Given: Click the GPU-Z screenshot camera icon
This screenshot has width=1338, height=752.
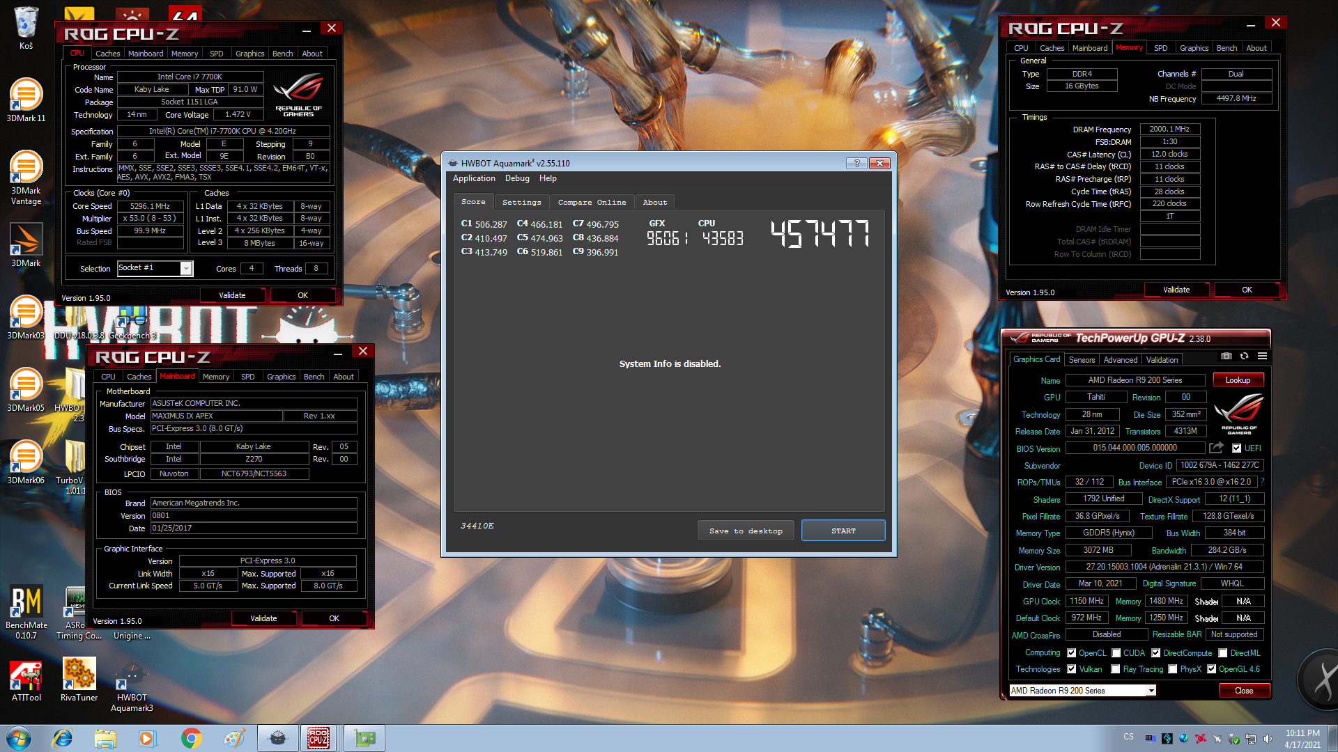Looking at the screenshot, I should coord(1226,356).
